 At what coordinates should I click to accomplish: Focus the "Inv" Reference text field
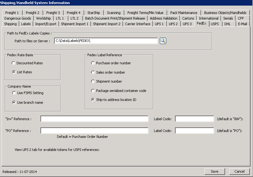(x=94, y=119)
